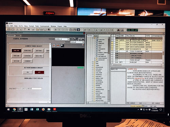Click the red square icon above preview

(83, 45)
